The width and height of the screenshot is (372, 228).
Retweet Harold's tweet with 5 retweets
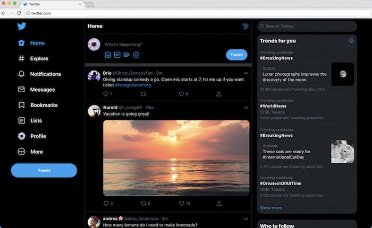[143, 204]
